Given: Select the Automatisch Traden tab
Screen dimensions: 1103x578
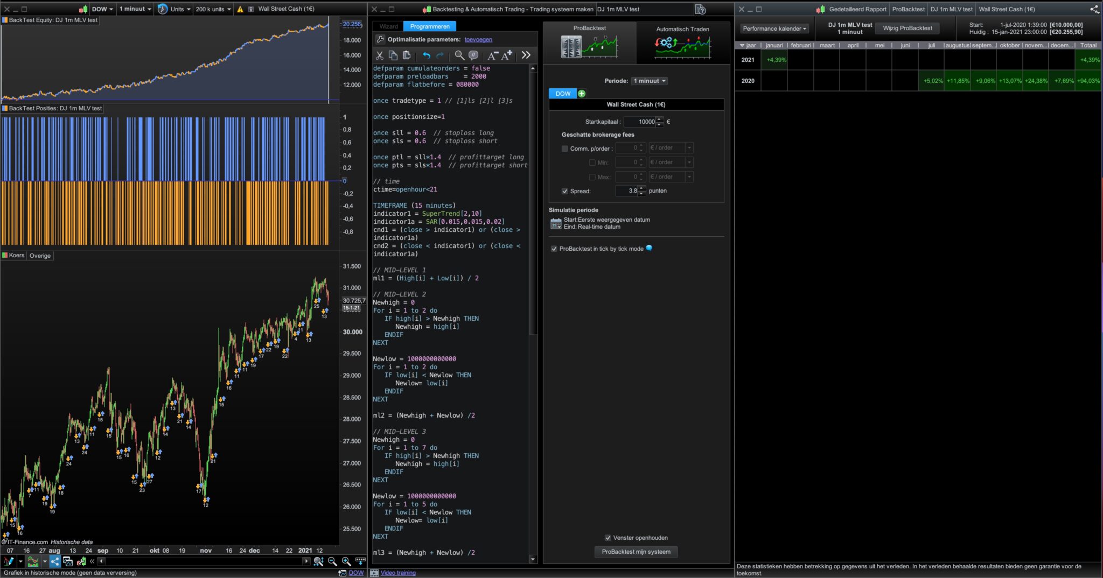Looking at the screenshot, I should click(x=682, y=43).
